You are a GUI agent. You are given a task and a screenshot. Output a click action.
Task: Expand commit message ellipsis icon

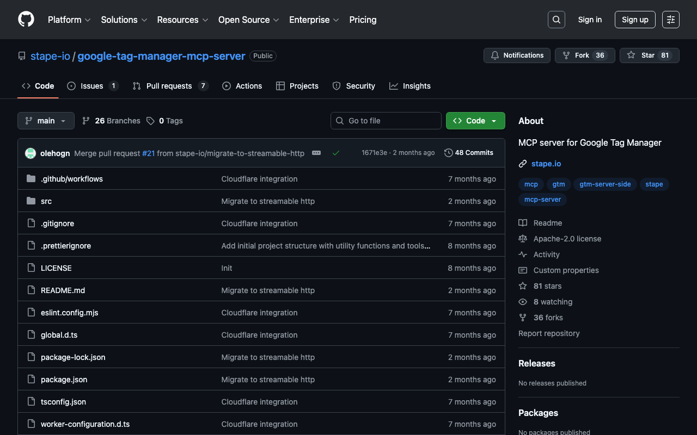pyautogui.click(x=316, y=153)
